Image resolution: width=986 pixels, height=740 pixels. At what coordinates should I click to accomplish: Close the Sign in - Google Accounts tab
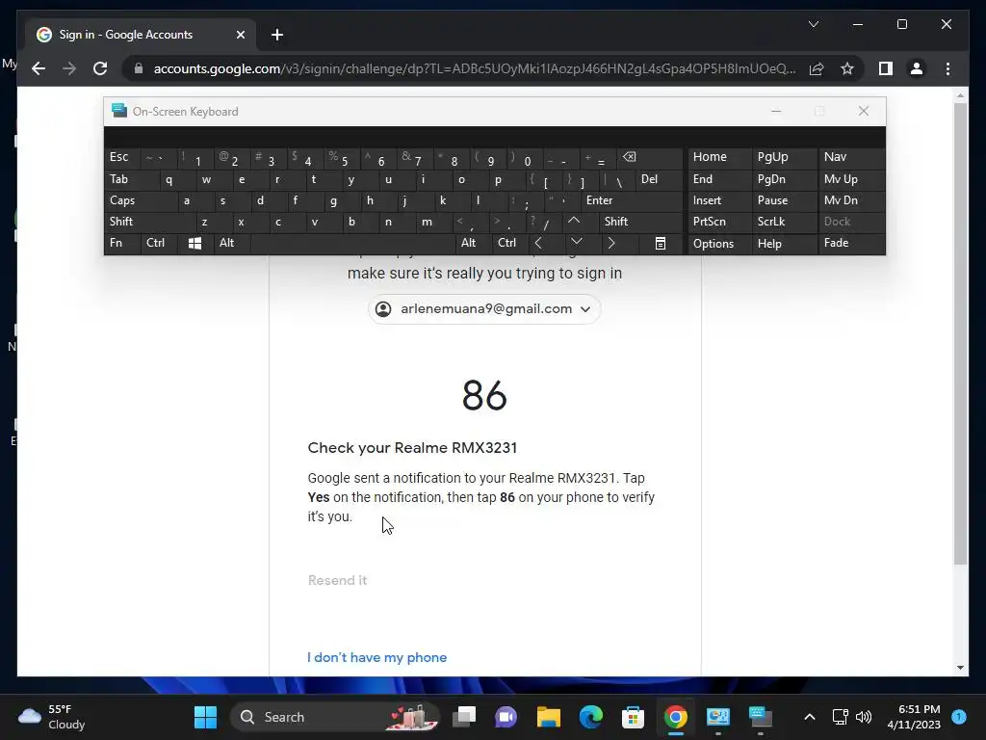coord(240,35)
